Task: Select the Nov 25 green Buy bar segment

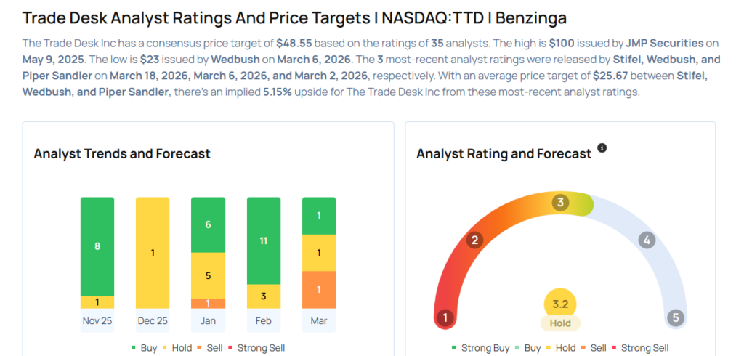Action: (x=97, y=246)
